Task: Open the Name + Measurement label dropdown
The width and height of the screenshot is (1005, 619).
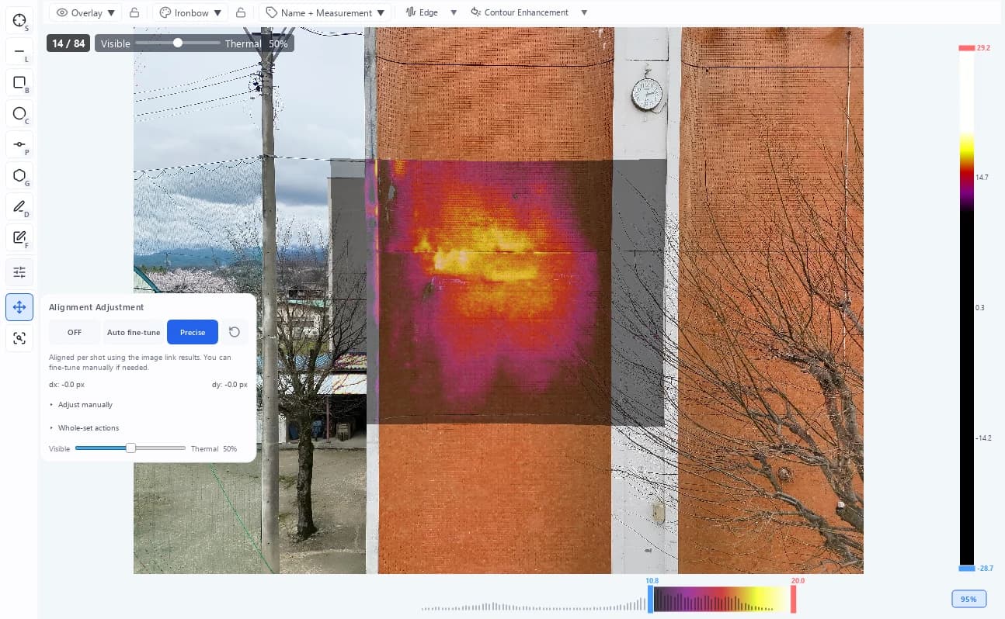Action: tap(325, 12)
